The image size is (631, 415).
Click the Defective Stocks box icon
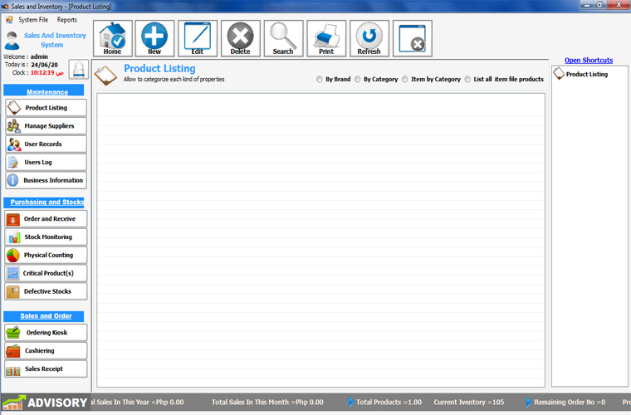pos(13,291)
